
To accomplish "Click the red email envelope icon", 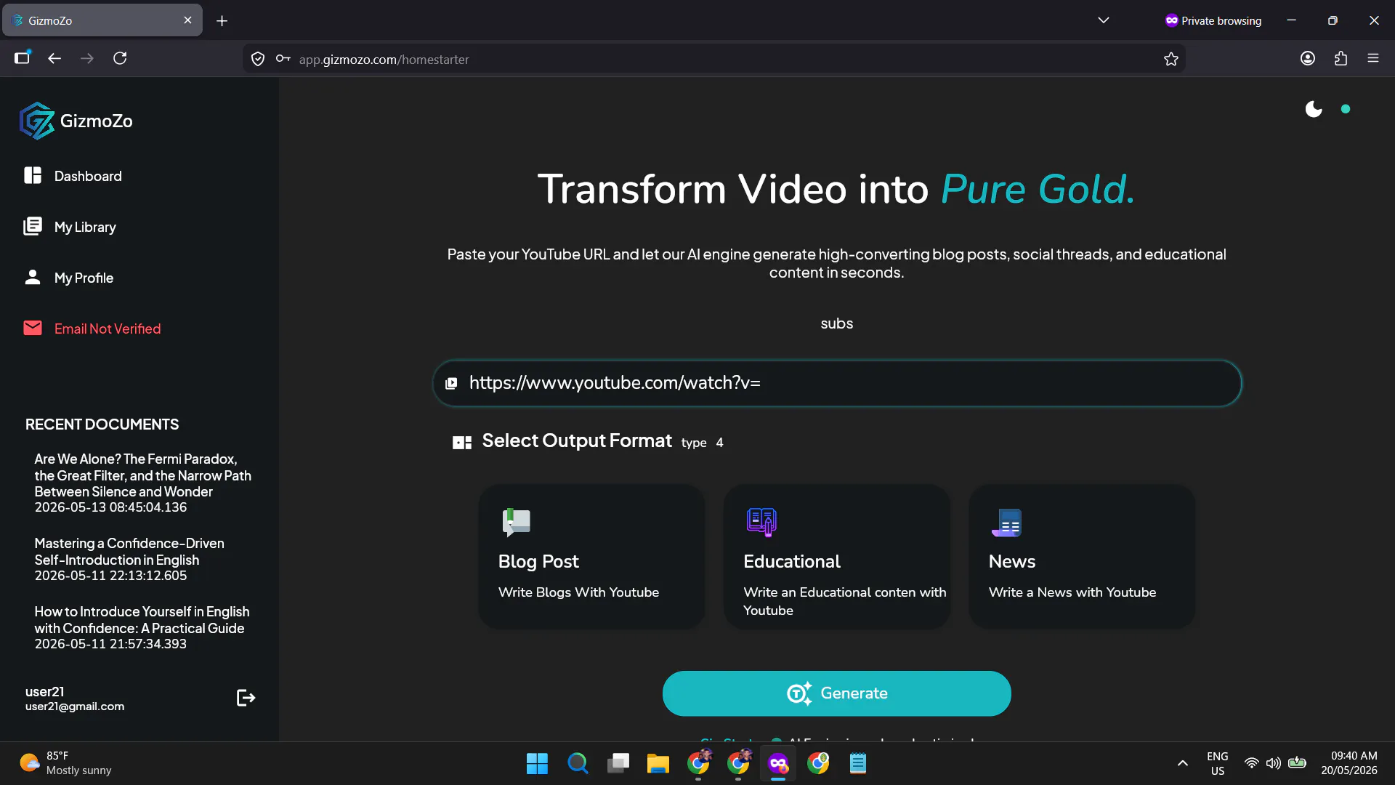I will click(x=33, y=328).
